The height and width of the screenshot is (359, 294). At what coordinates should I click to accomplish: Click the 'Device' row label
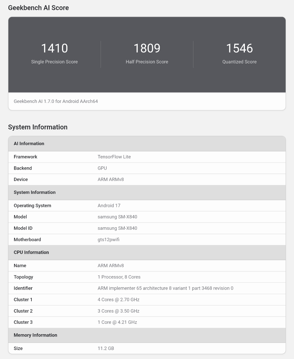[21, 180]
